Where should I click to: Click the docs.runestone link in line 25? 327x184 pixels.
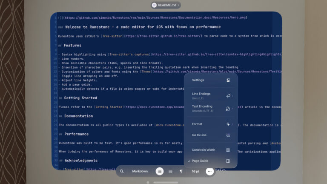pos(169,125)
